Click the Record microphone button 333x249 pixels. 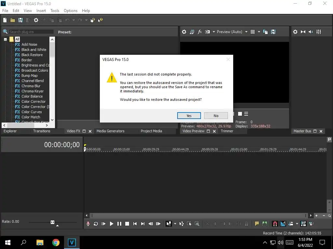click(88, 224)
